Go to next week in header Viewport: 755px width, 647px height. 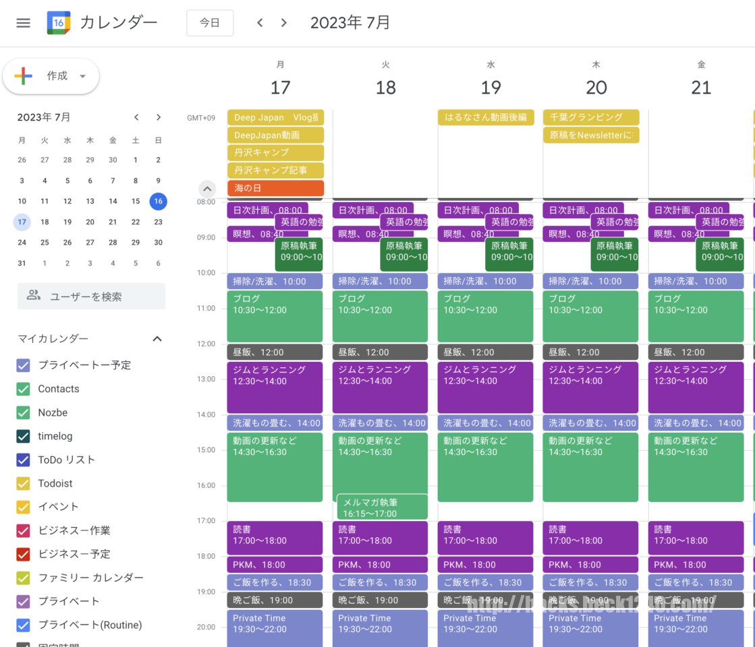click(284, 23)
